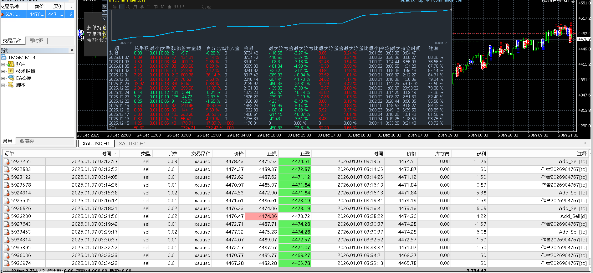Click the 脚本 scripts icon

(x=11, y=85)
